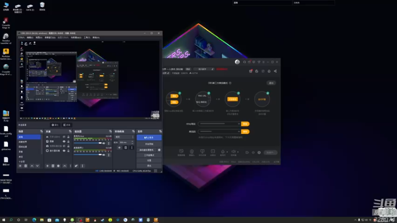Open the gift calendar icon with red badge

tap(251, 71)
